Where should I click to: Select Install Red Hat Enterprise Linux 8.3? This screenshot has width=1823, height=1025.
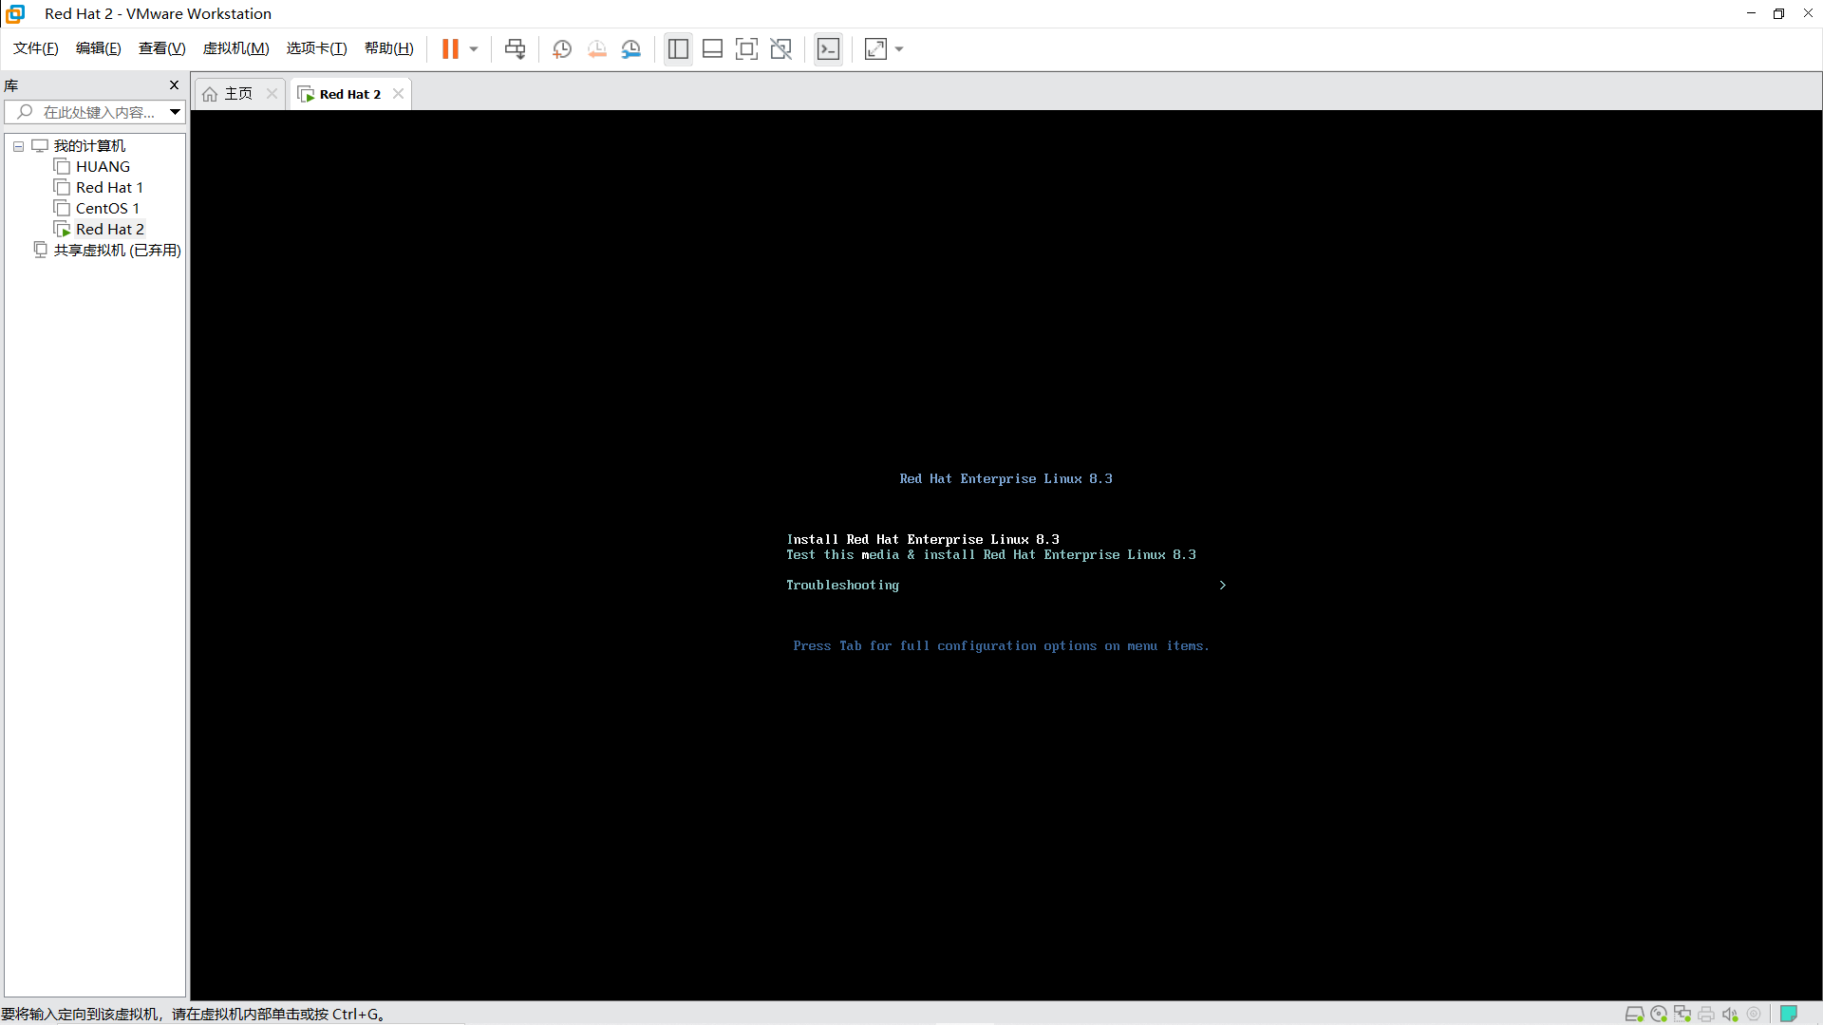click(922, 538)
